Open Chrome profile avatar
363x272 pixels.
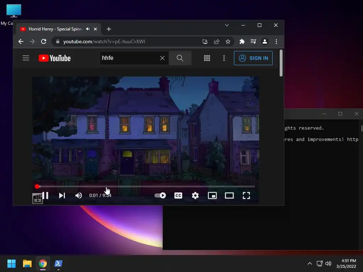point(264,41)
